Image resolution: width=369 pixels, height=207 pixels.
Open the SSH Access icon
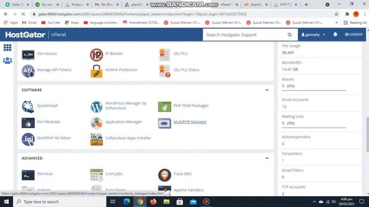(x=28, y=55)
